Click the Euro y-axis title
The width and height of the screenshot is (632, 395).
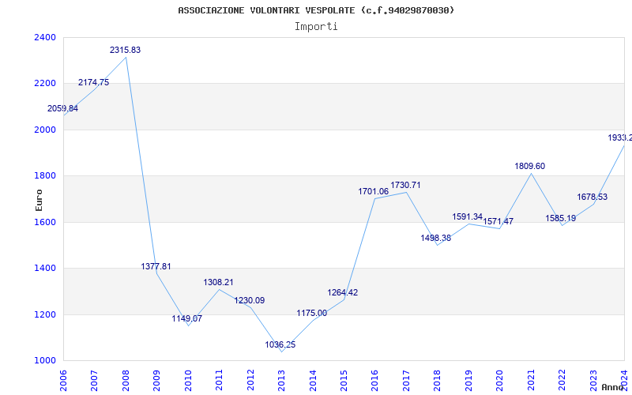[x=39, y=201]
